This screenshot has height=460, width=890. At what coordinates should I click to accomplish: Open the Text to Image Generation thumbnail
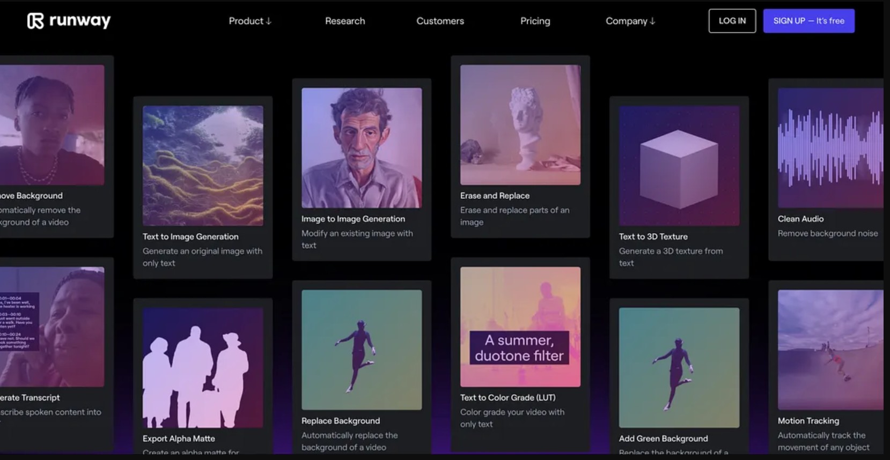pyautogui.click(x=203, y=166)
